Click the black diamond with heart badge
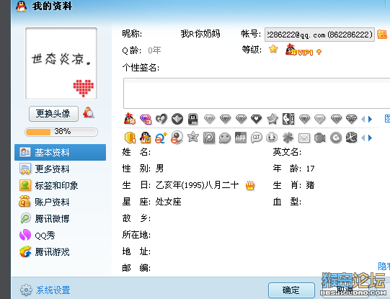Screen dimensions: 390x299 pos(256,119)
